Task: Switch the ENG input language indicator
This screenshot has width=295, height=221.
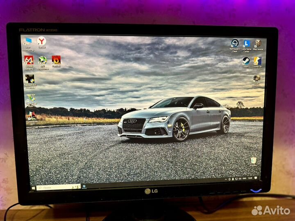Action: (244, 178)
